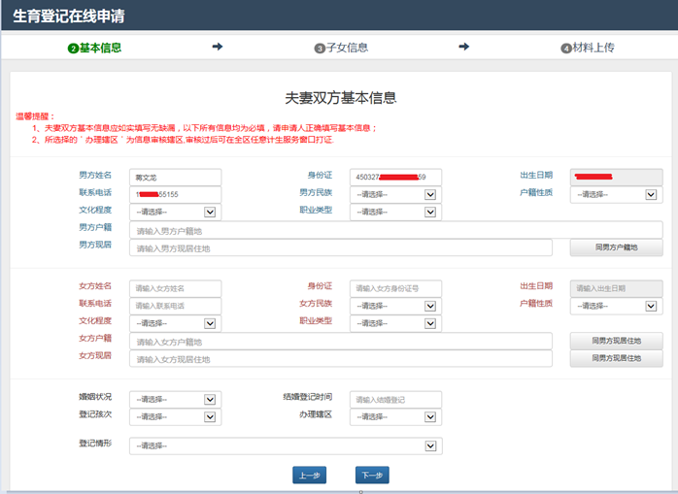Select the 基本信息 step tab
This screenshot has height=494, width=678.
coord(95,48)
